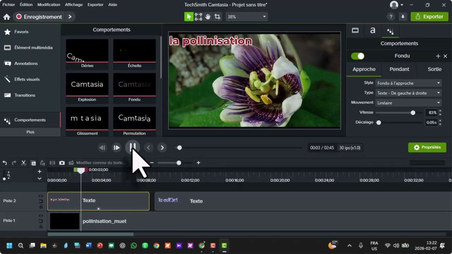The height and width of the screenshot is (254, 452).
Task: Lock the Piste 1 track
Action: pos(41,226)
